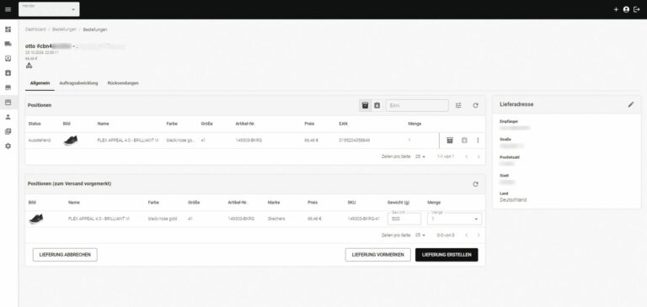Click the Gewicht (g) column header

tap(398, 203)
